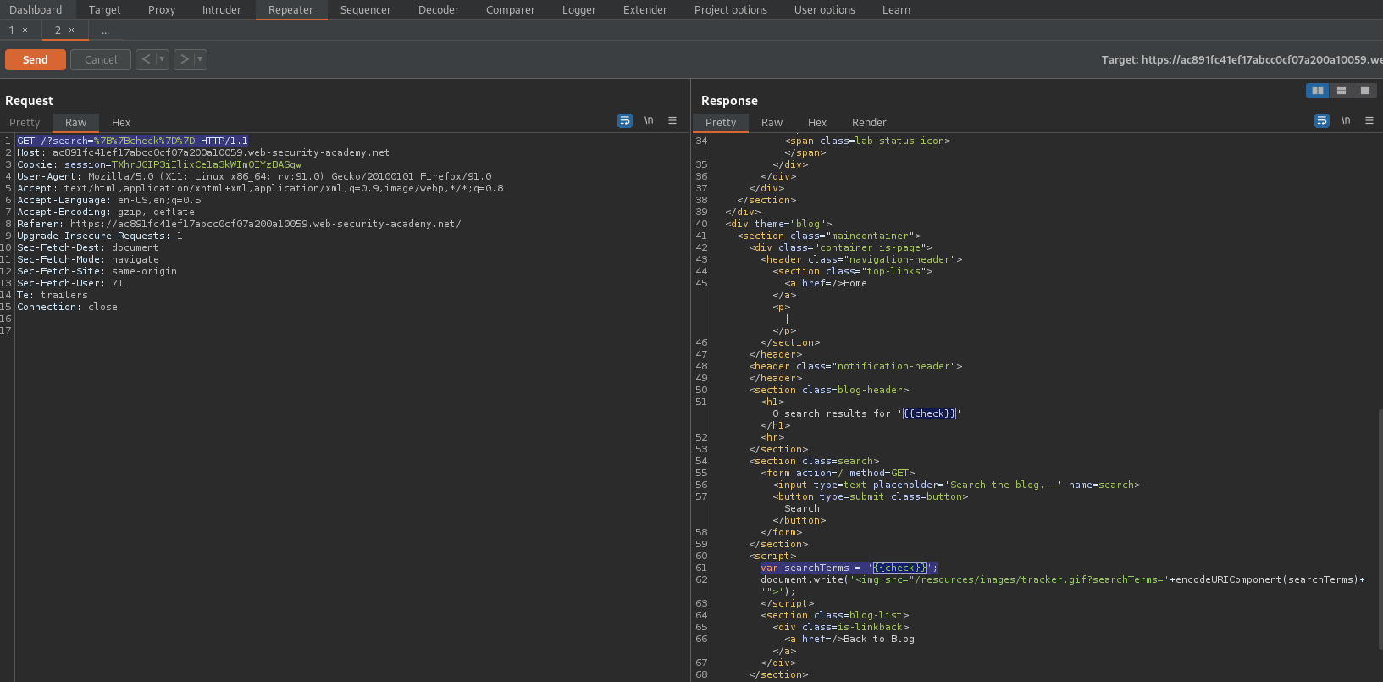
Task: Click the Response vertical scrollbar
Action: click(1380, 530)
